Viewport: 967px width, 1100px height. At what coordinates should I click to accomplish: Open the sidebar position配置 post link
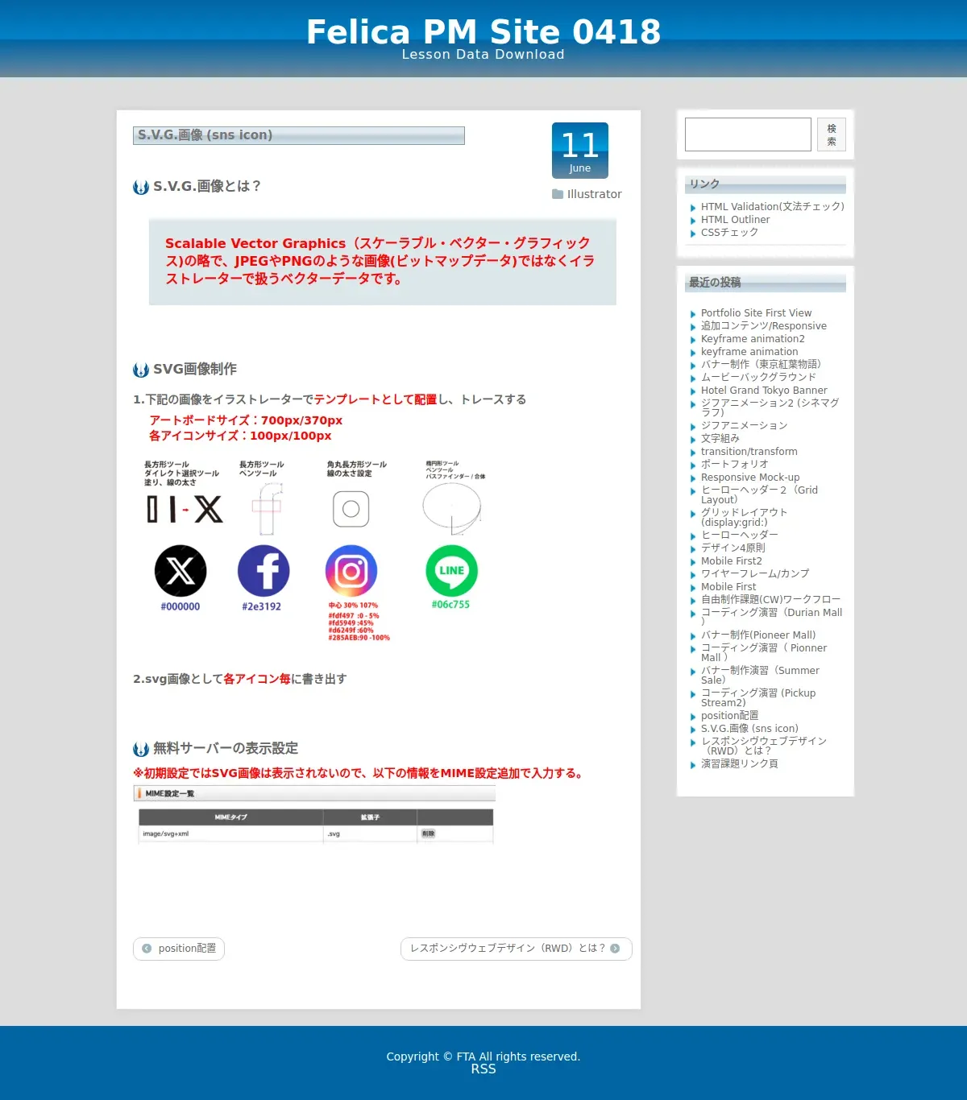(729, 716)
